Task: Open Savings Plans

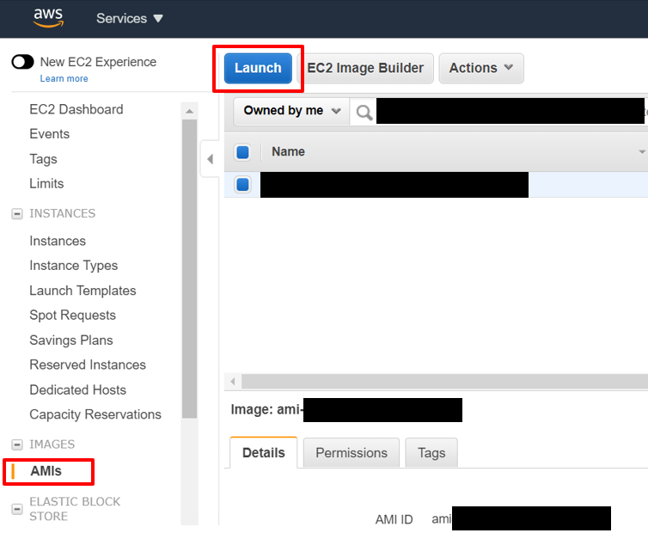Action: (71, 340)
